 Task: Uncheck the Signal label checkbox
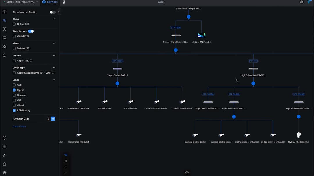coord(14,90)
